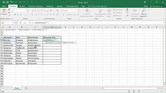Open the Рецензирование tab
Screen dimensions: 166x93
72,6
